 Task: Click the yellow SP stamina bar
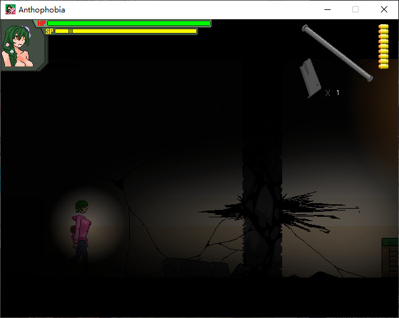point(126,31)
